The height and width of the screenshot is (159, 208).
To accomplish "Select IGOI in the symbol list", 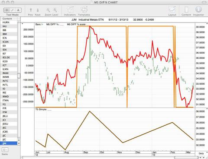I will pyautogui.click(x=9, y=61).
